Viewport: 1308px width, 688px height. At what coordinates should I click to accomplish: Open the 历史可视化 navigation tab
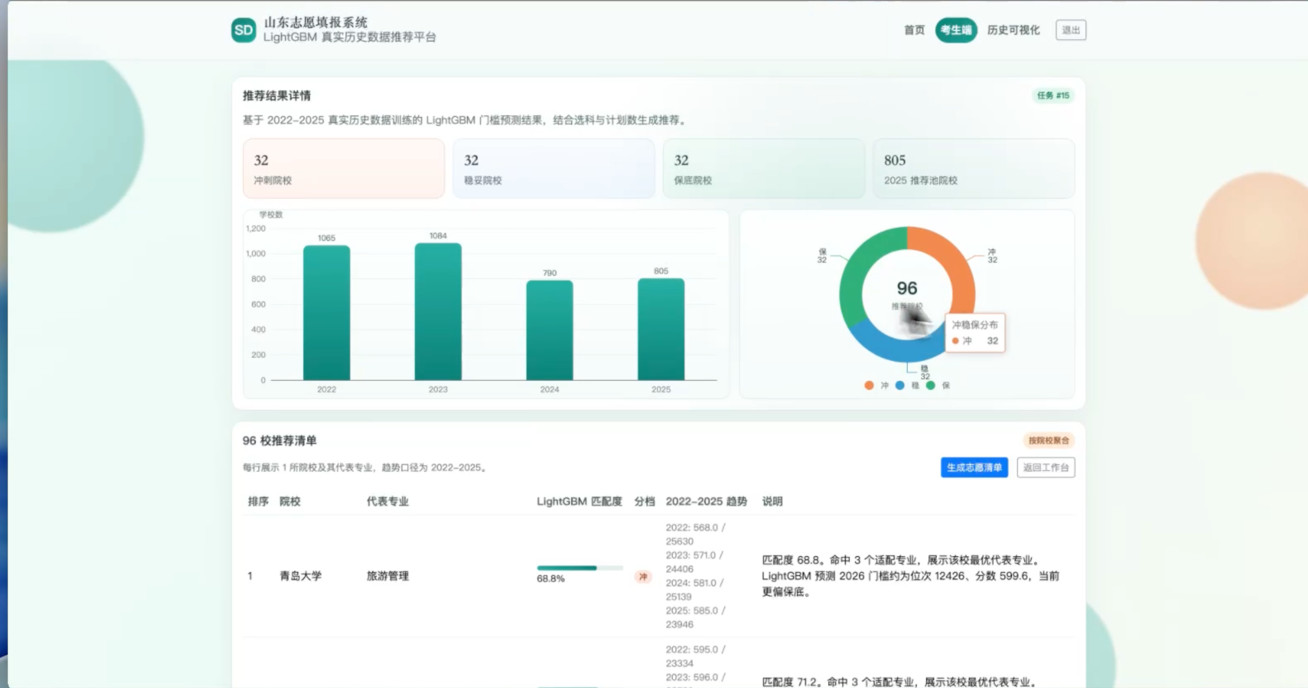[1013, 30]
